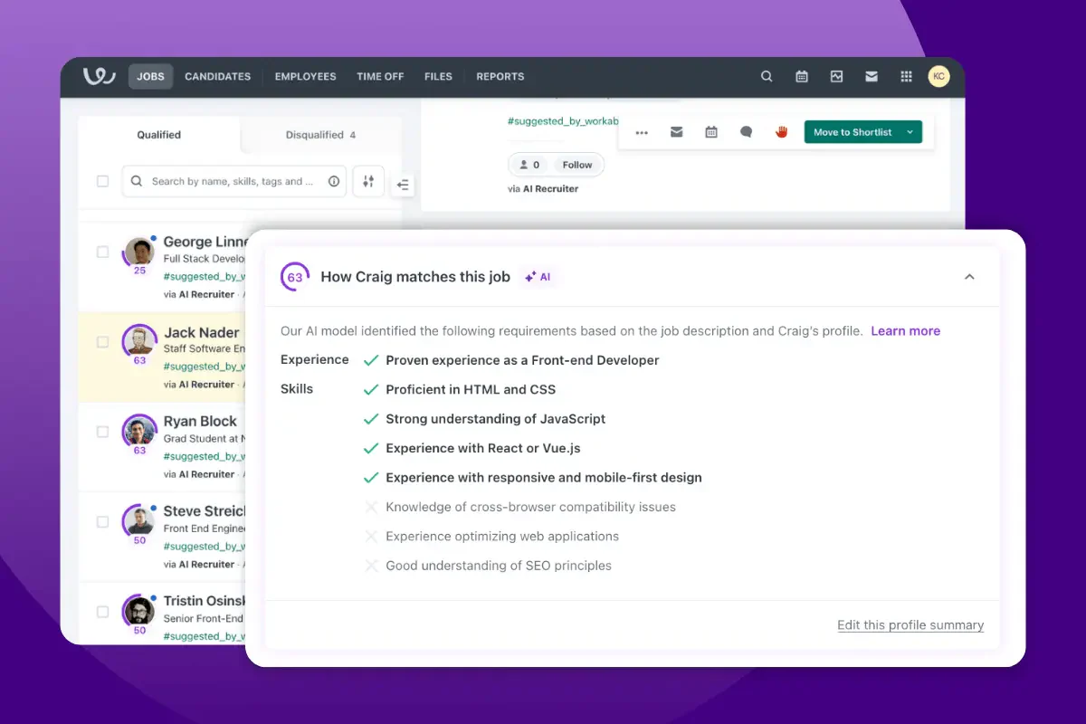Screen dimensions: 1086x724
Task: Open the Move to Shortlist dropdown arrow
Action: (910, 132)
